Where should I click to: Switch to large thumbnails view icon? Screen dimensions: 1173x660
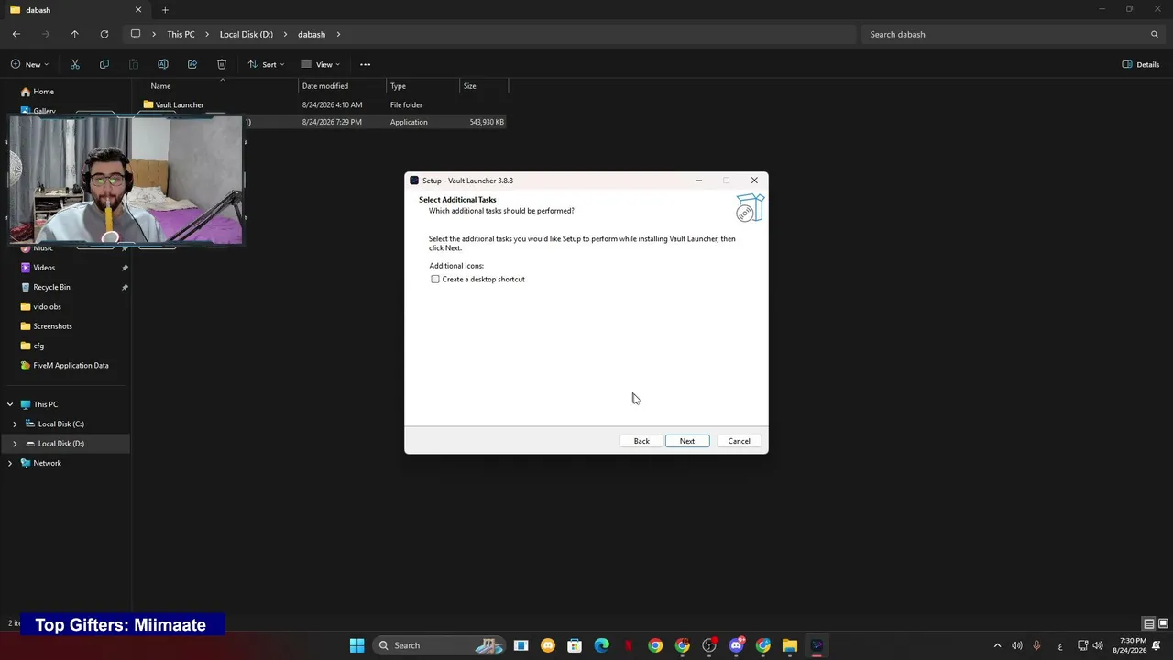(1163, 624)
